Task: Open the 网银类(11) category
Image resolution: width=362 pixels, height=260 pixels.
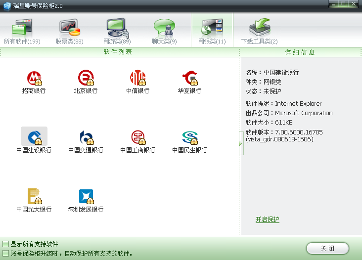Action: point(212,30)
